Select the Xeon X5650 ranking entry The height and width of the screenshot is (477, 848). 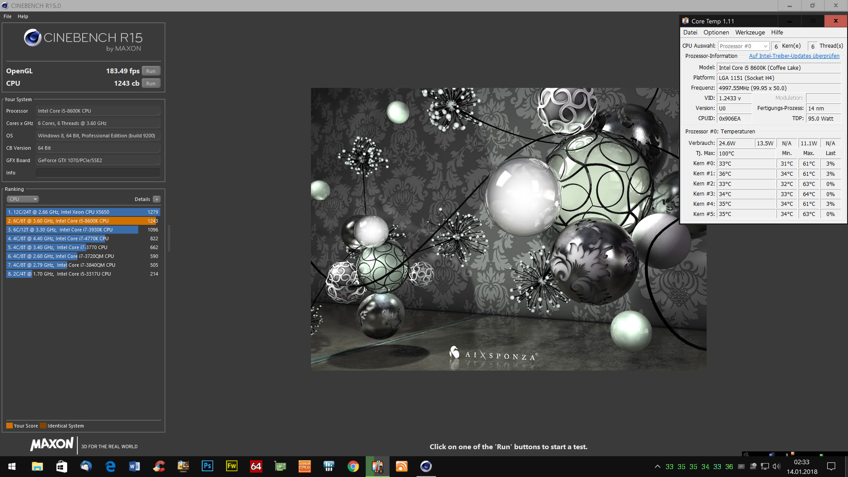pos(83,212)
